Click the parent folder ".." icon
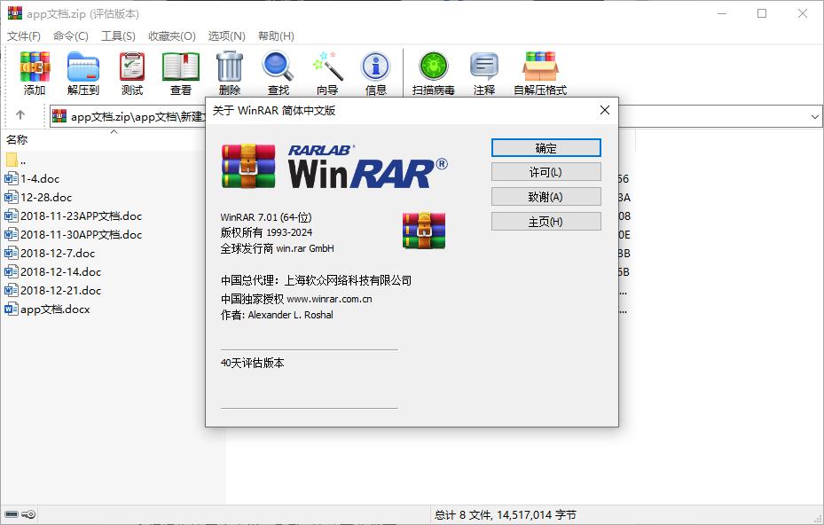This screenshot has height=525, width=824. (12, 160)
